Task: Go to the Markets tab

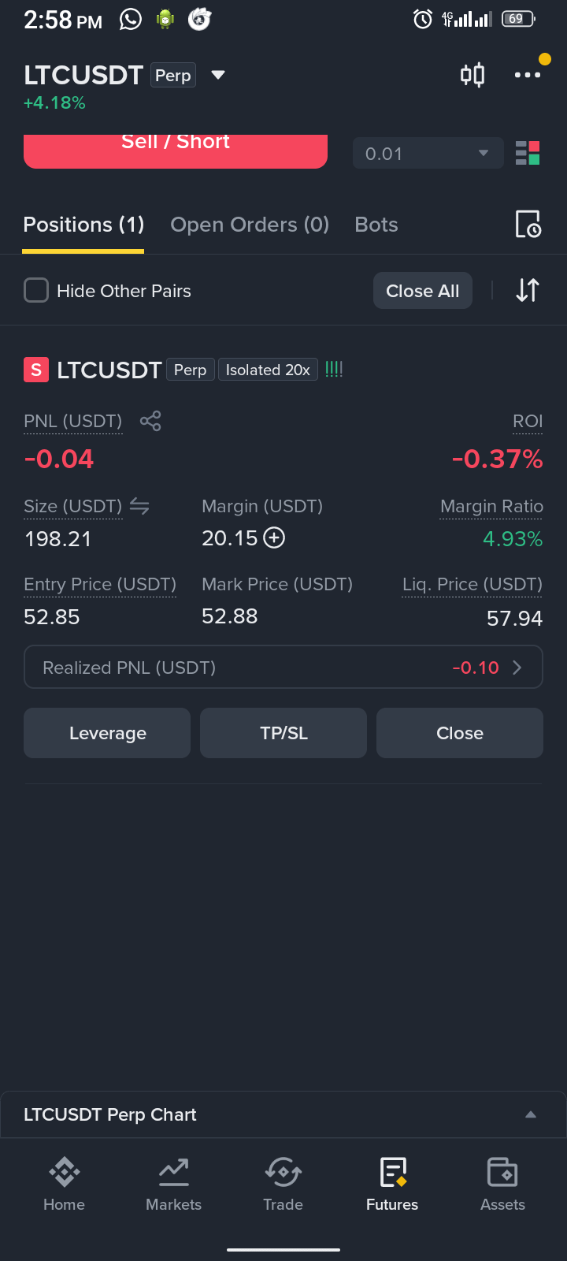Action: click(173, 1184)
